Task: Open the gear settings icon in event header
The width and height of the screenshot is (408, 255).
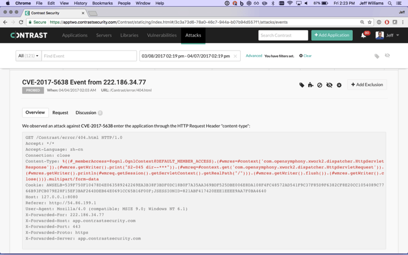Action: [339, 85]
